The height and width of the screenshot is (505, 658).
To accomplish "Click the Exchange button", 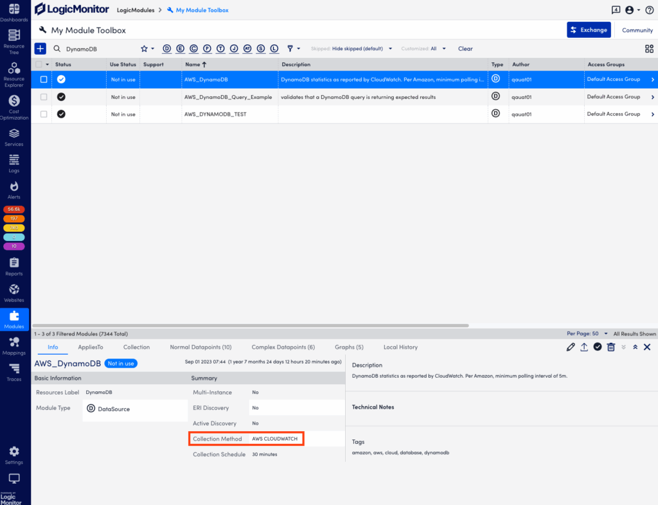I will point(589,30).
